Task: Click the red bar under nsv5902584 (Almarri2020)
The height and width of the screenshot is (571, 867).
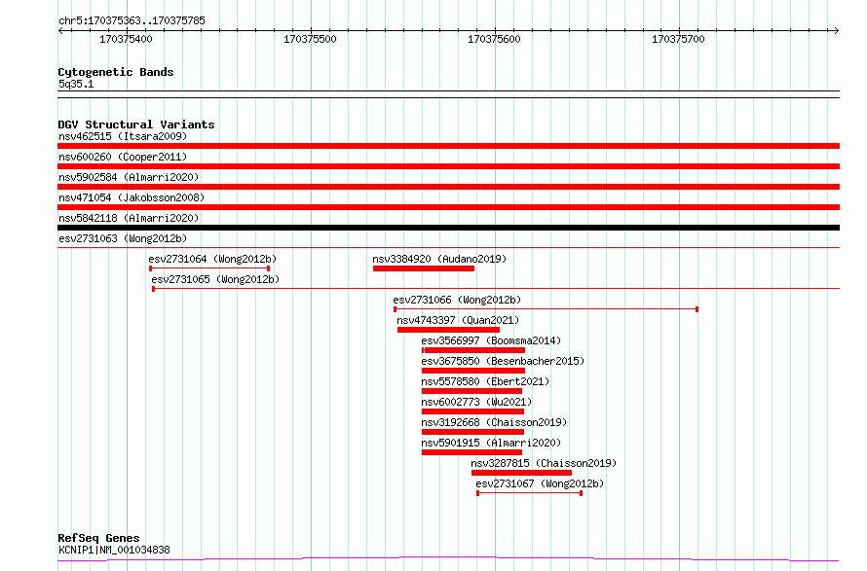Action: coord(448,187)
